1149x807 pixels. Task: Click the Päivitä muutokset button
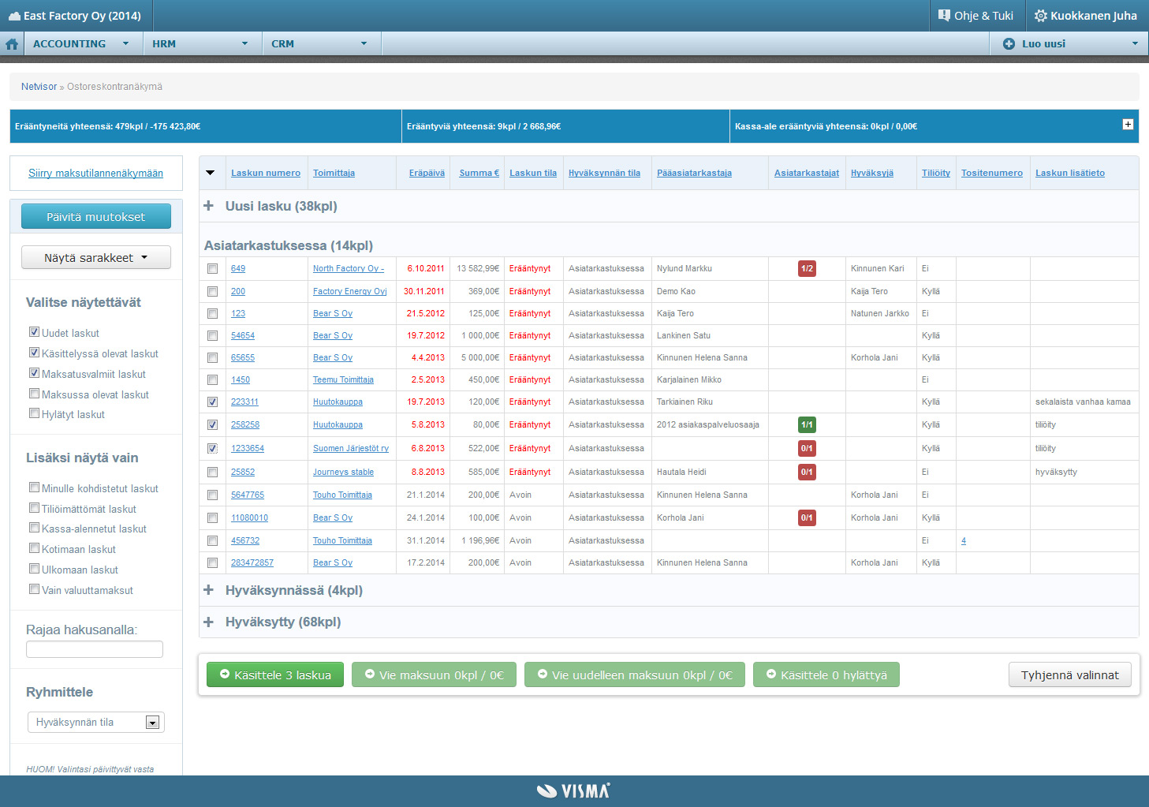pyautogui.click(x=96, y=217)
